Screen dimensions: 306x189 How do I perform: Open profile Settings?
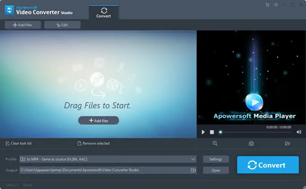[216, 159]
